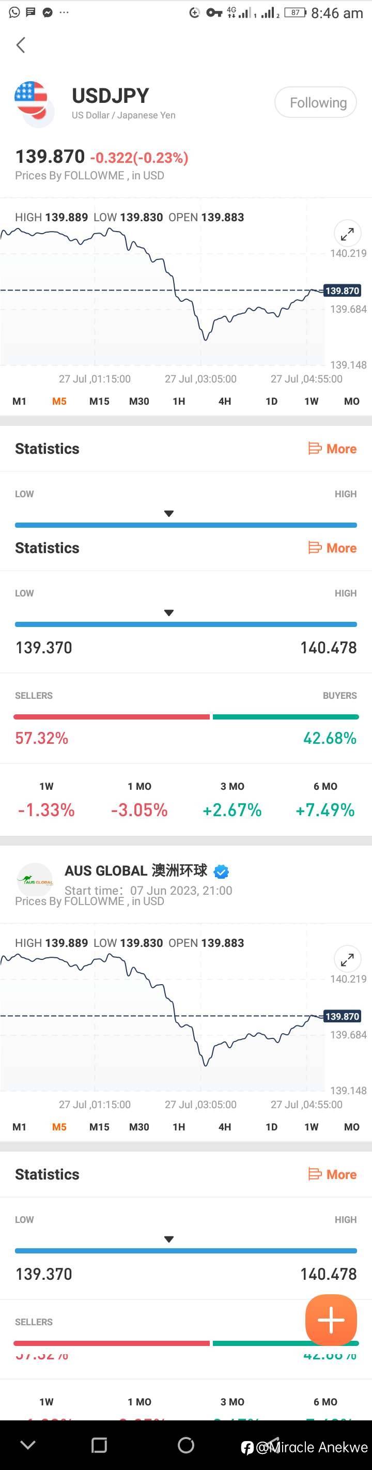Tap the red sellers sentiment bar

[x=111, y=717]
